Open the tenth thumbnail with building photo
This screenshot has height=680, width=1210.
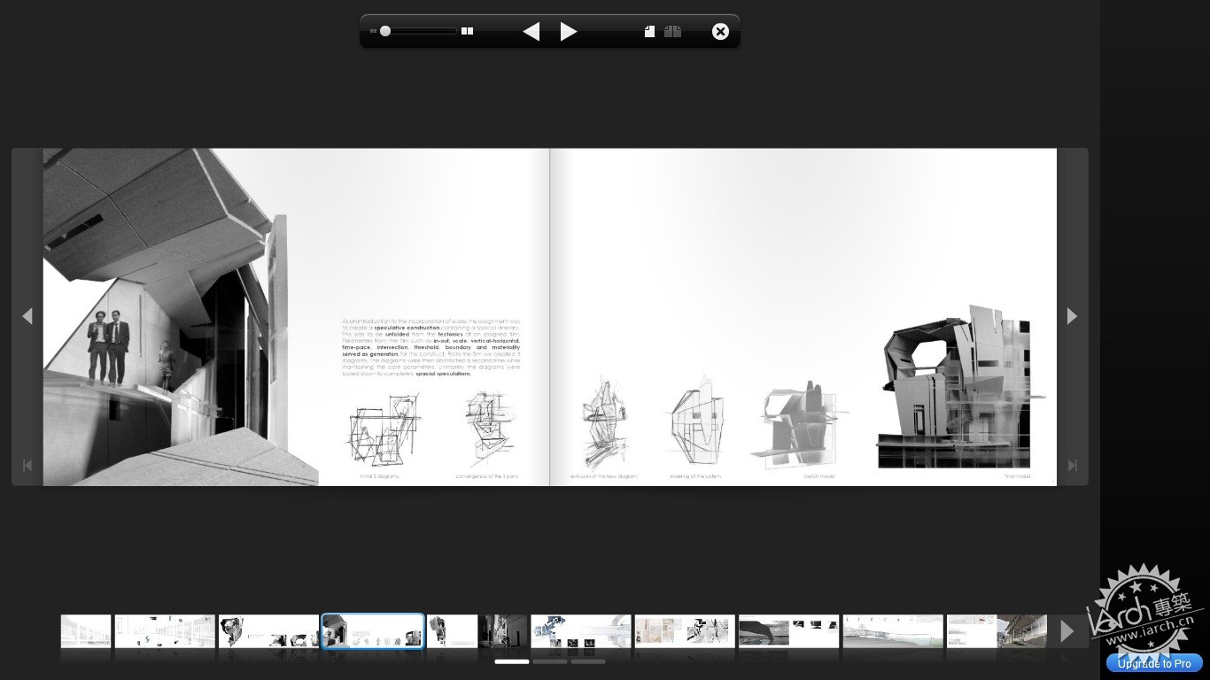click(x=997, y=631)
